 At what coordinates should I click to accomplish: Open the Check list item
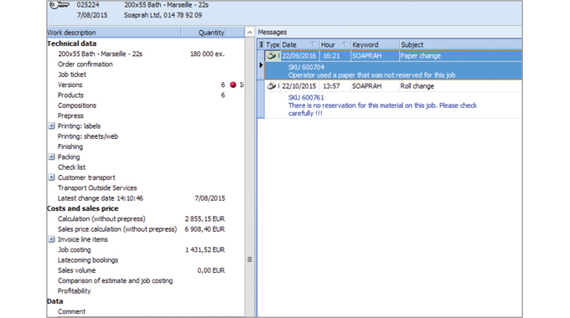tap(71, 167)
